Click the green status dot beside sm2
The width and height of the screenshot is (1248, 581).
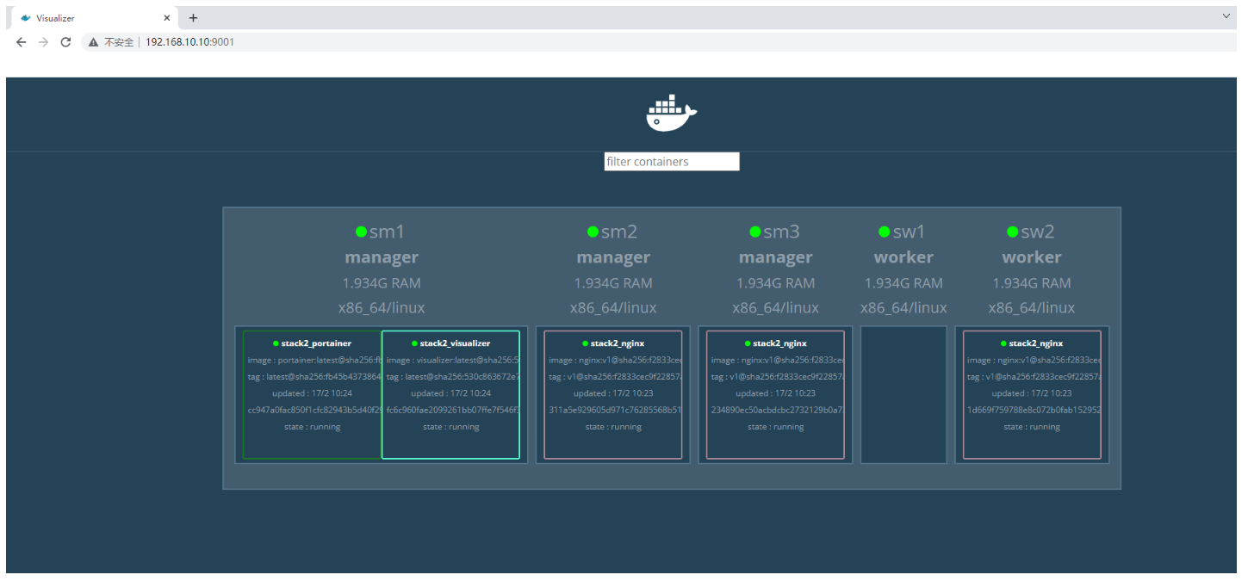pyautogui.click(x=592, y=230)
